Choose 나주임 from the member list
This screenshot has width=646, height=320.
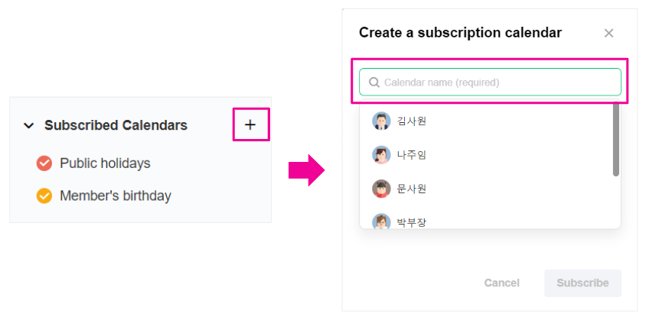click(412, 155)
